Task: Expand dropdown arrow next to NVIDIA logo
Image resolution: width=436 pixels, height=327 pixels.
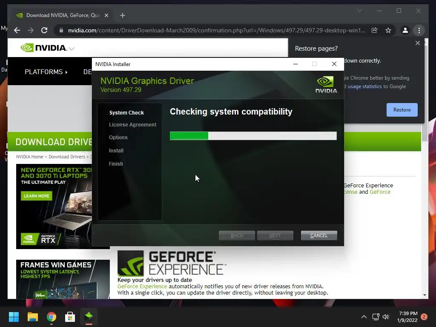Action: point(72,49)
